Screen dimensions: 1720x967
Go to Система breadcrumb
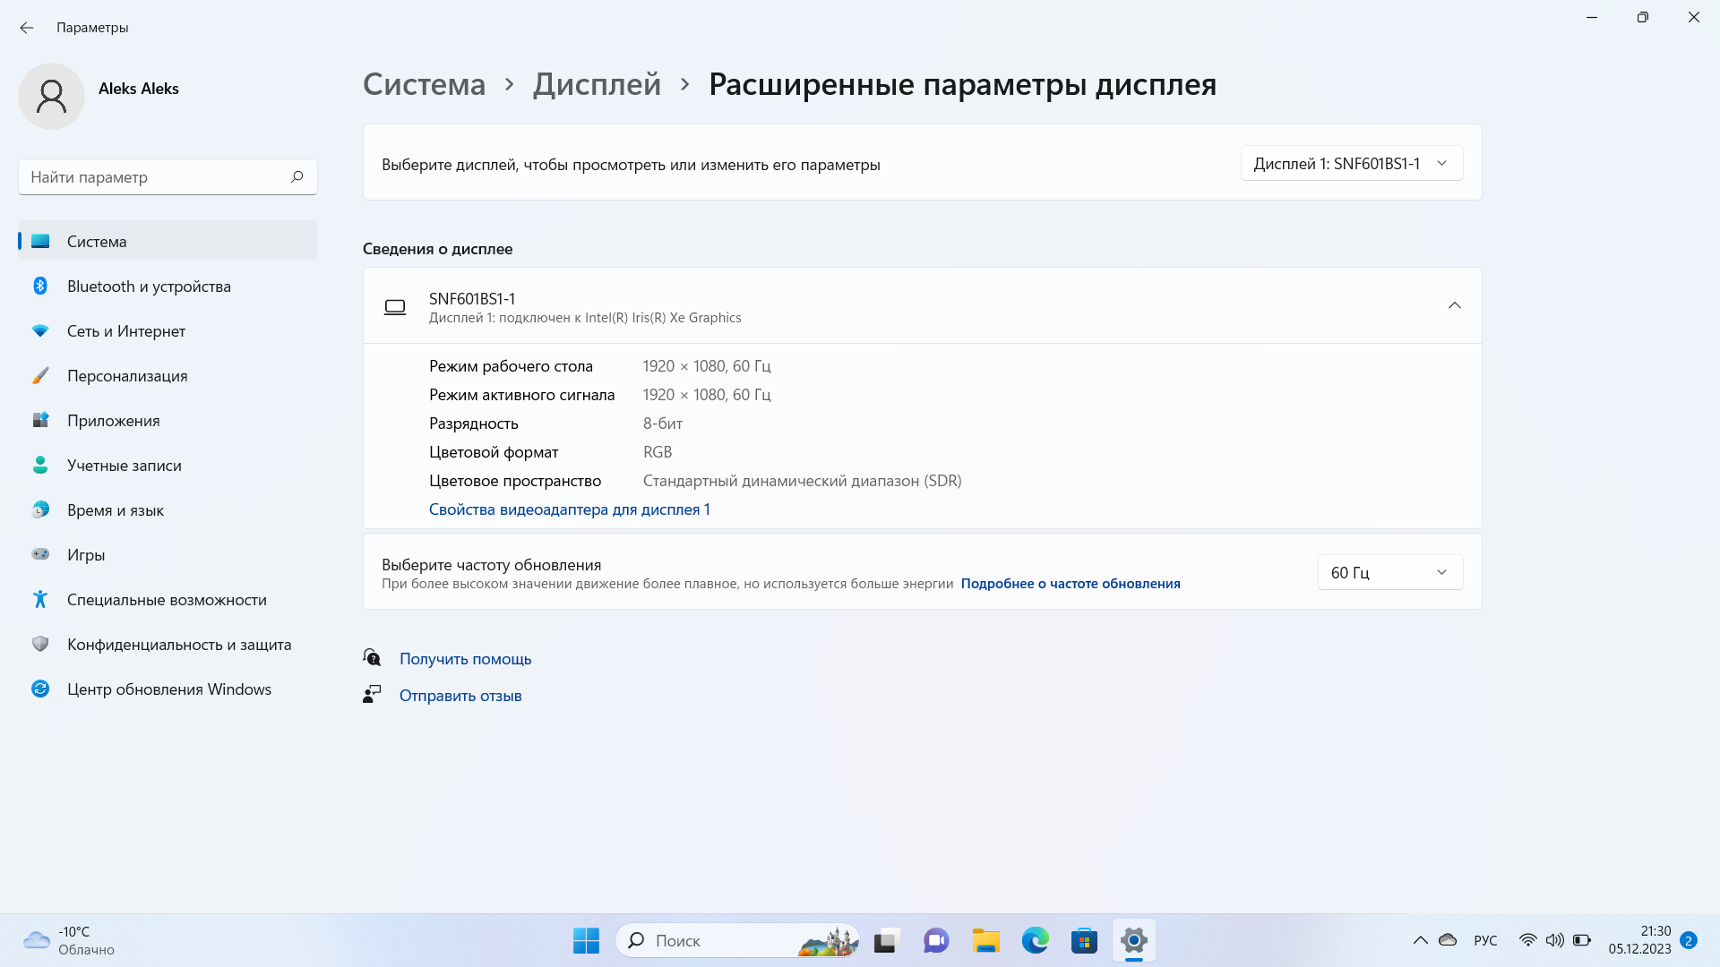(424, 84)
